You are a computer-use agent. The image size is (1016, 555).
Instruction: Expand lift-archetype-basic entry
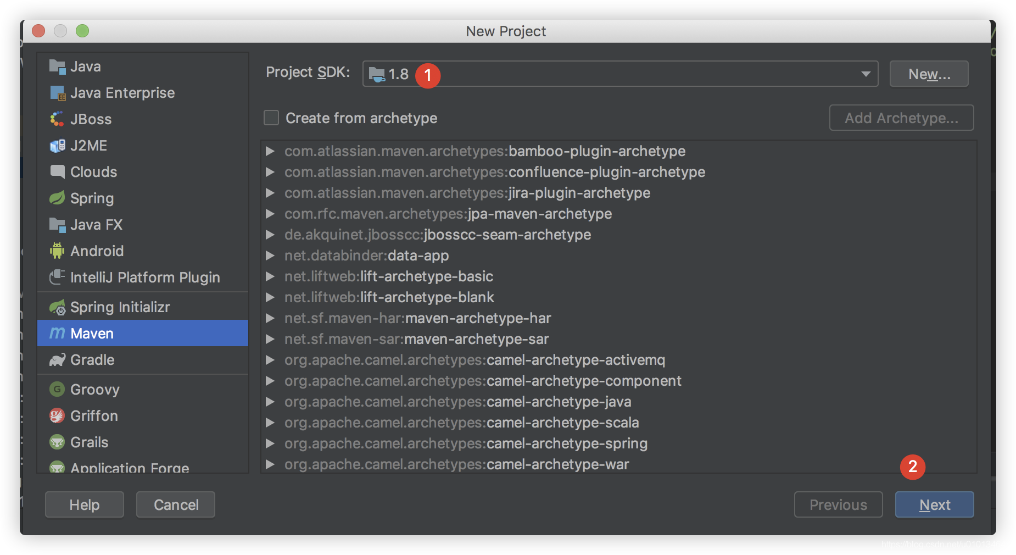click(x=270, y=276)
